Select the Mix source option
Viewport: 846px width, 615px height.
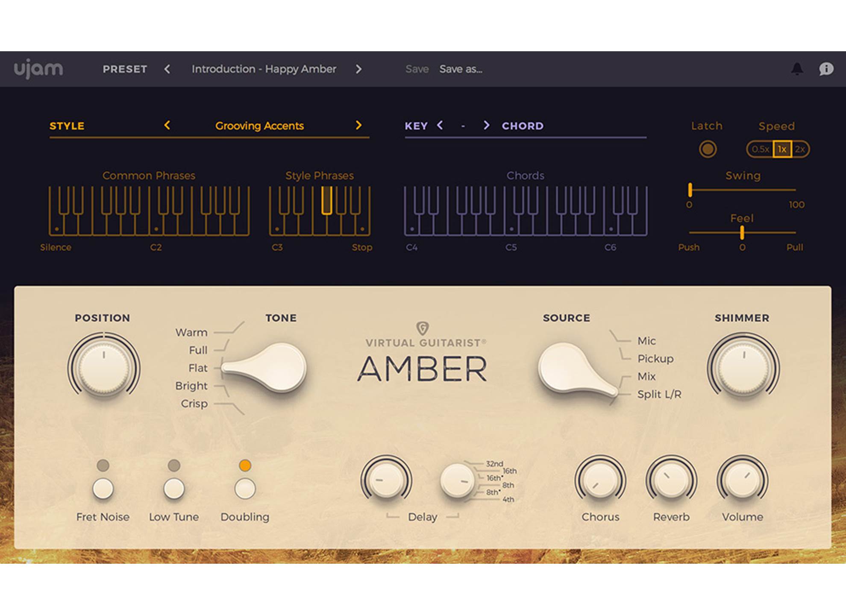pos(646,376)
